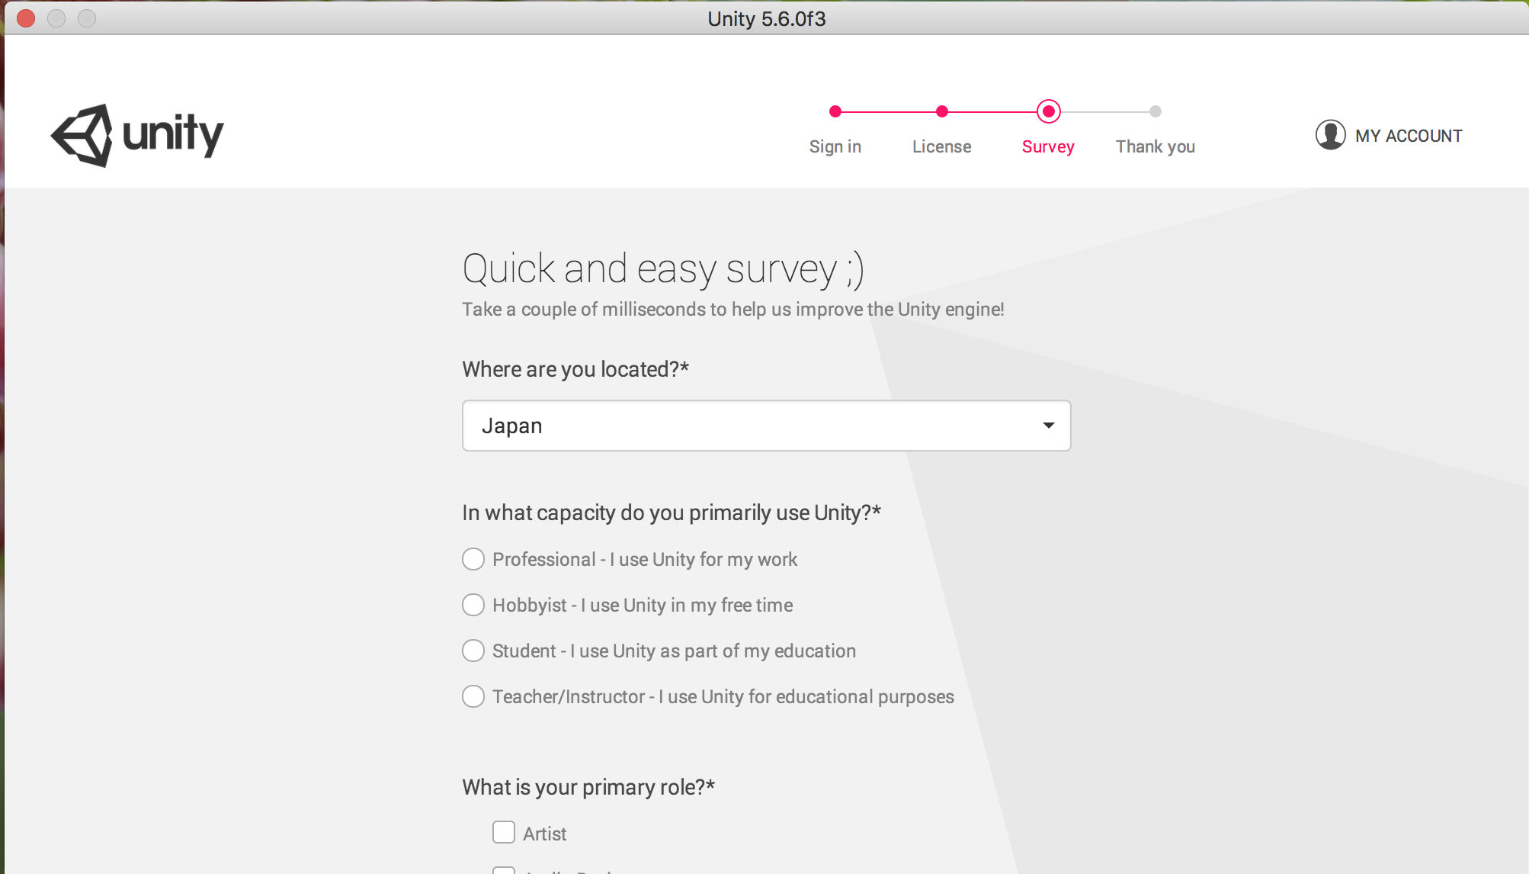The width and height of the screenshot is (1529, 874).
Task: Click 'Quick and easy survey ;)' heading
Action: click(663, 269)
